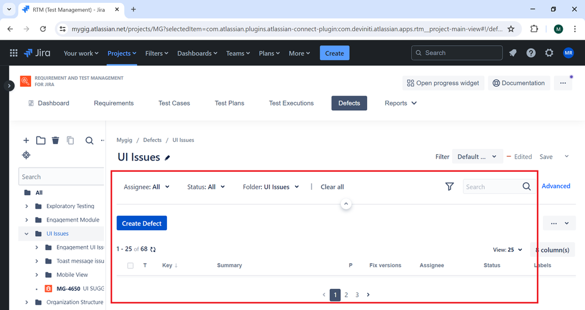Open the Jira help menu

click(x=531, y=53)
